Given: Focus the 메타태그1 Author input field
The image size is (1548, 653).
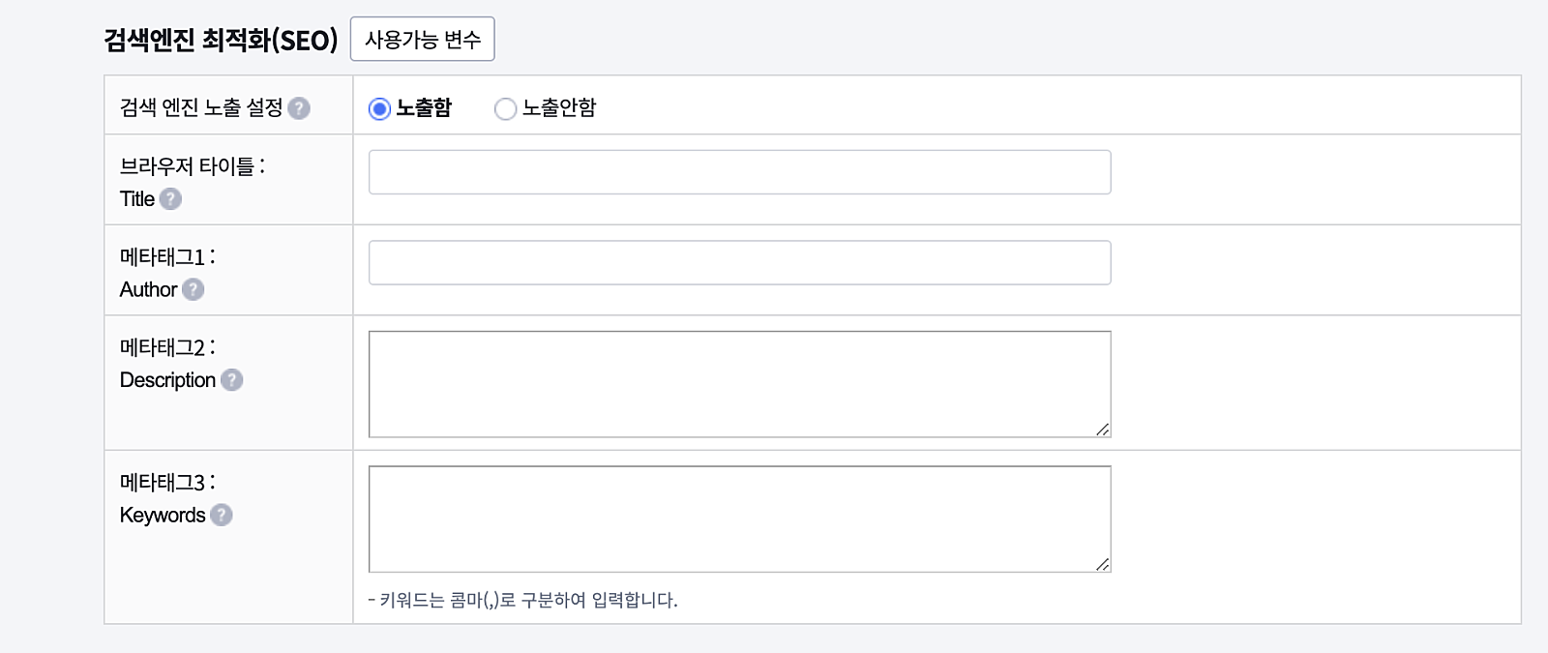Looking at the screenshot, I should [739, 263].
